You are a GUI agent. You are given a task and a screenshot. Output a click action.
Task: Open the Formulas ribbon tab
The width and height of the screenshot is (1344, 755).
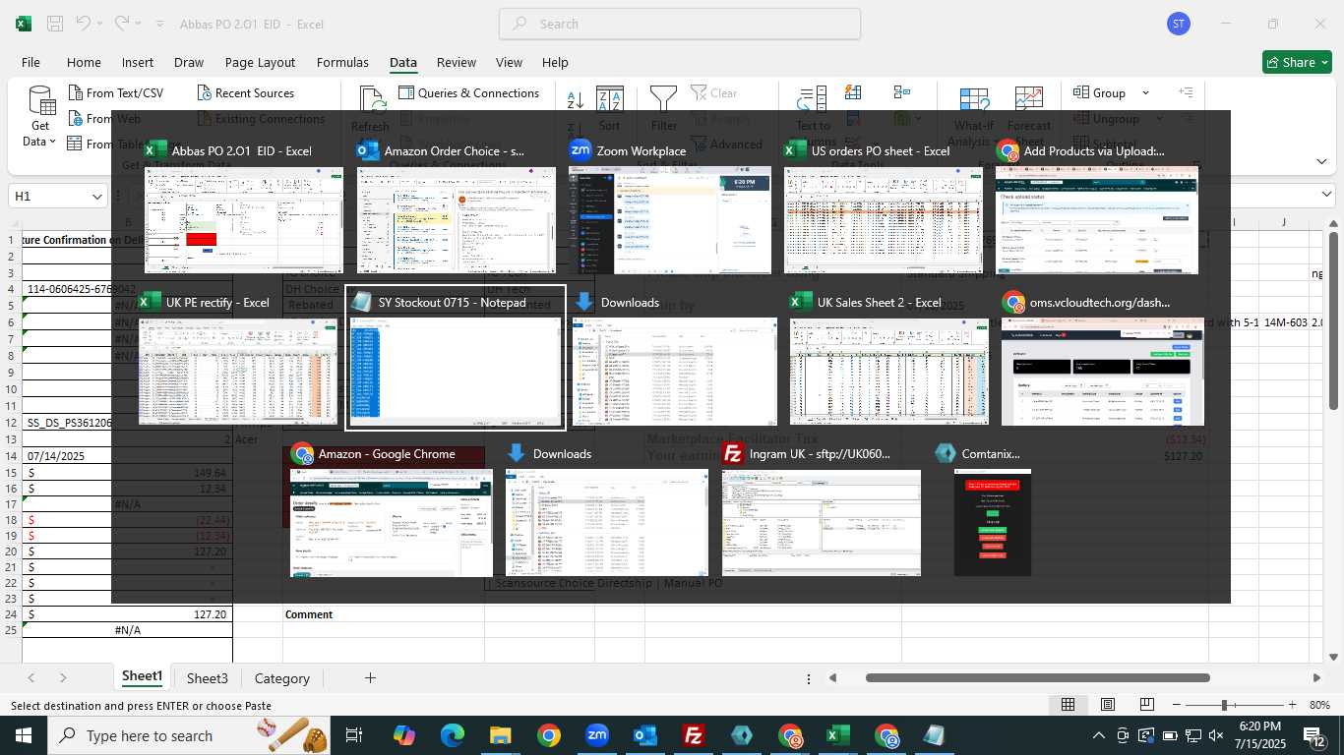click(342, 62)
